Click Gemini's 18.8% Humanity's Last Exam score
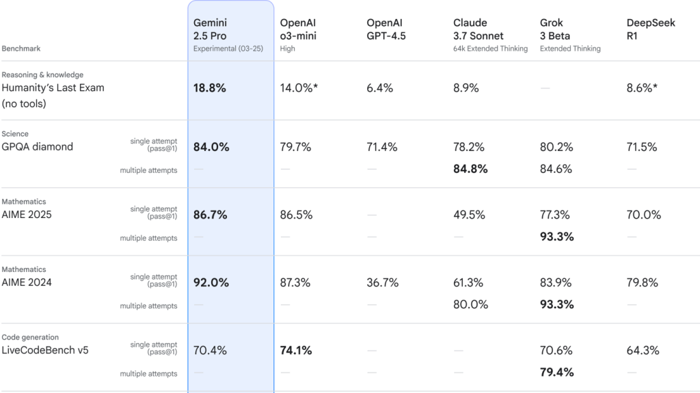Image resolution: width=700 pixels, height=393 pixels. pyautogui.click(x=210, y=88)
